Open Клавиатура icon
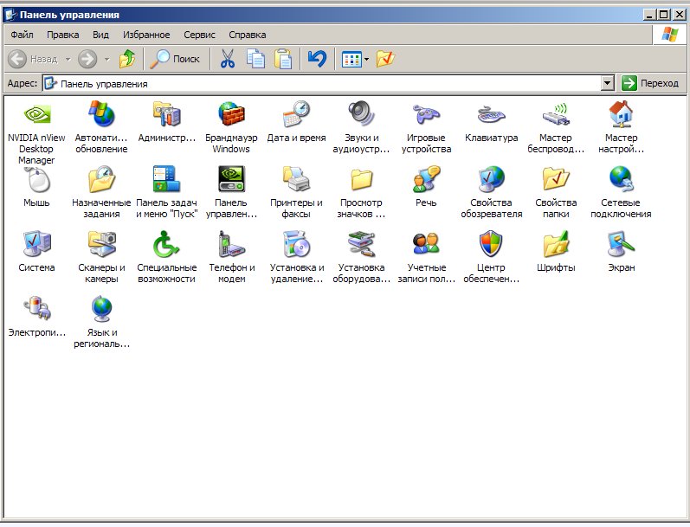 [491, 114]
